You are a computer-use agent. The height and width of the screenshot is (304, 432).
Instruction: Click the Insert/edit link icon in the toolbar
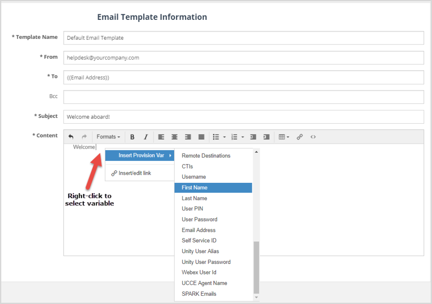coord(300,137)
